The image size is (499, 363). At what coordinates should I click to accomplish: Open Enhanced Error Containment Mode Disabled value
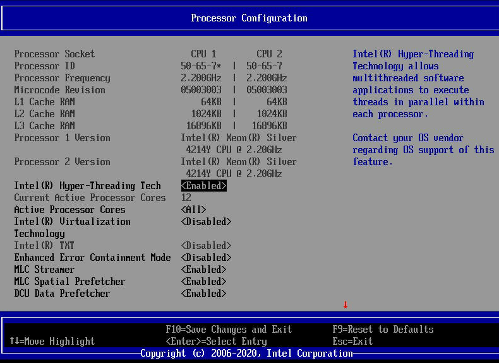(x=206, y=258)
